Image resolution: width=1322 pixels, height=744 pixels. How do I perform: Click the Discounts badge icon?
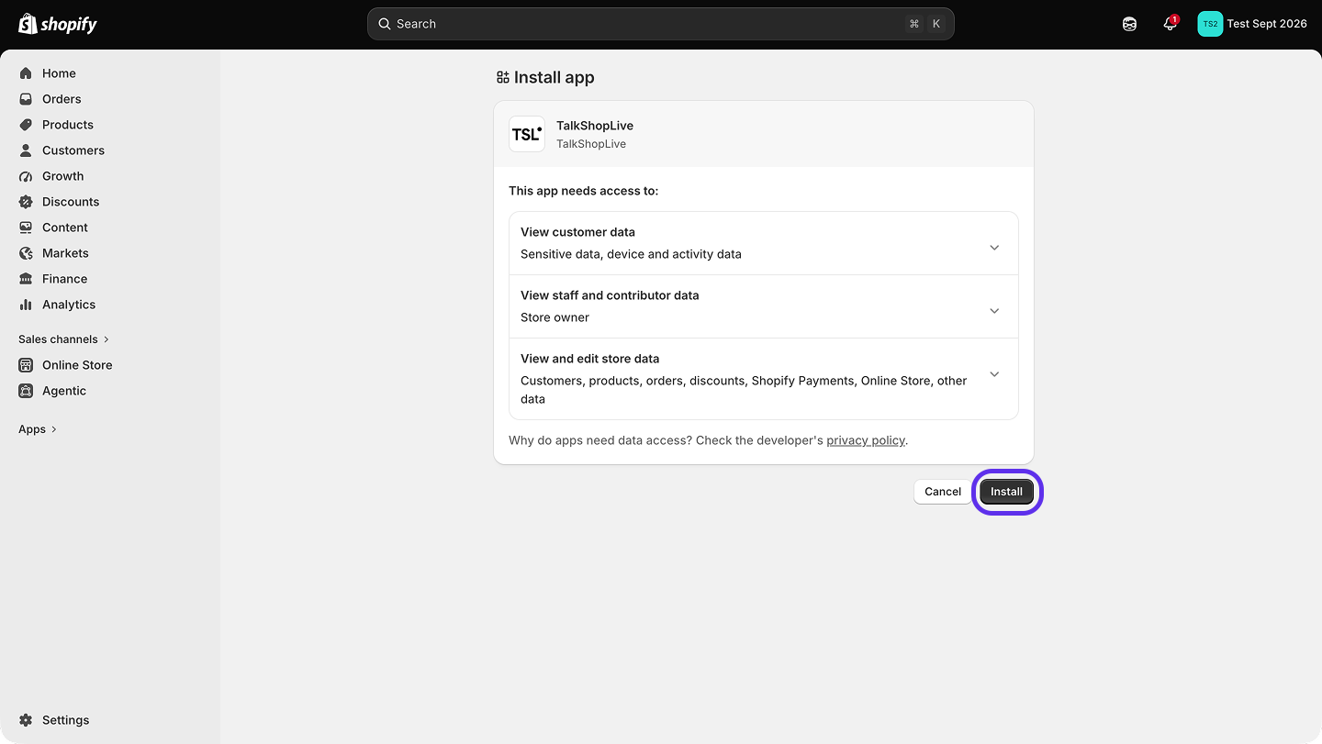click(x=26, y=202)
